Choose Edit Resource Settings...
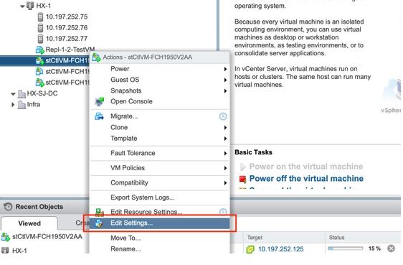This screenshot has width=403, height=265. coord(160,212)
